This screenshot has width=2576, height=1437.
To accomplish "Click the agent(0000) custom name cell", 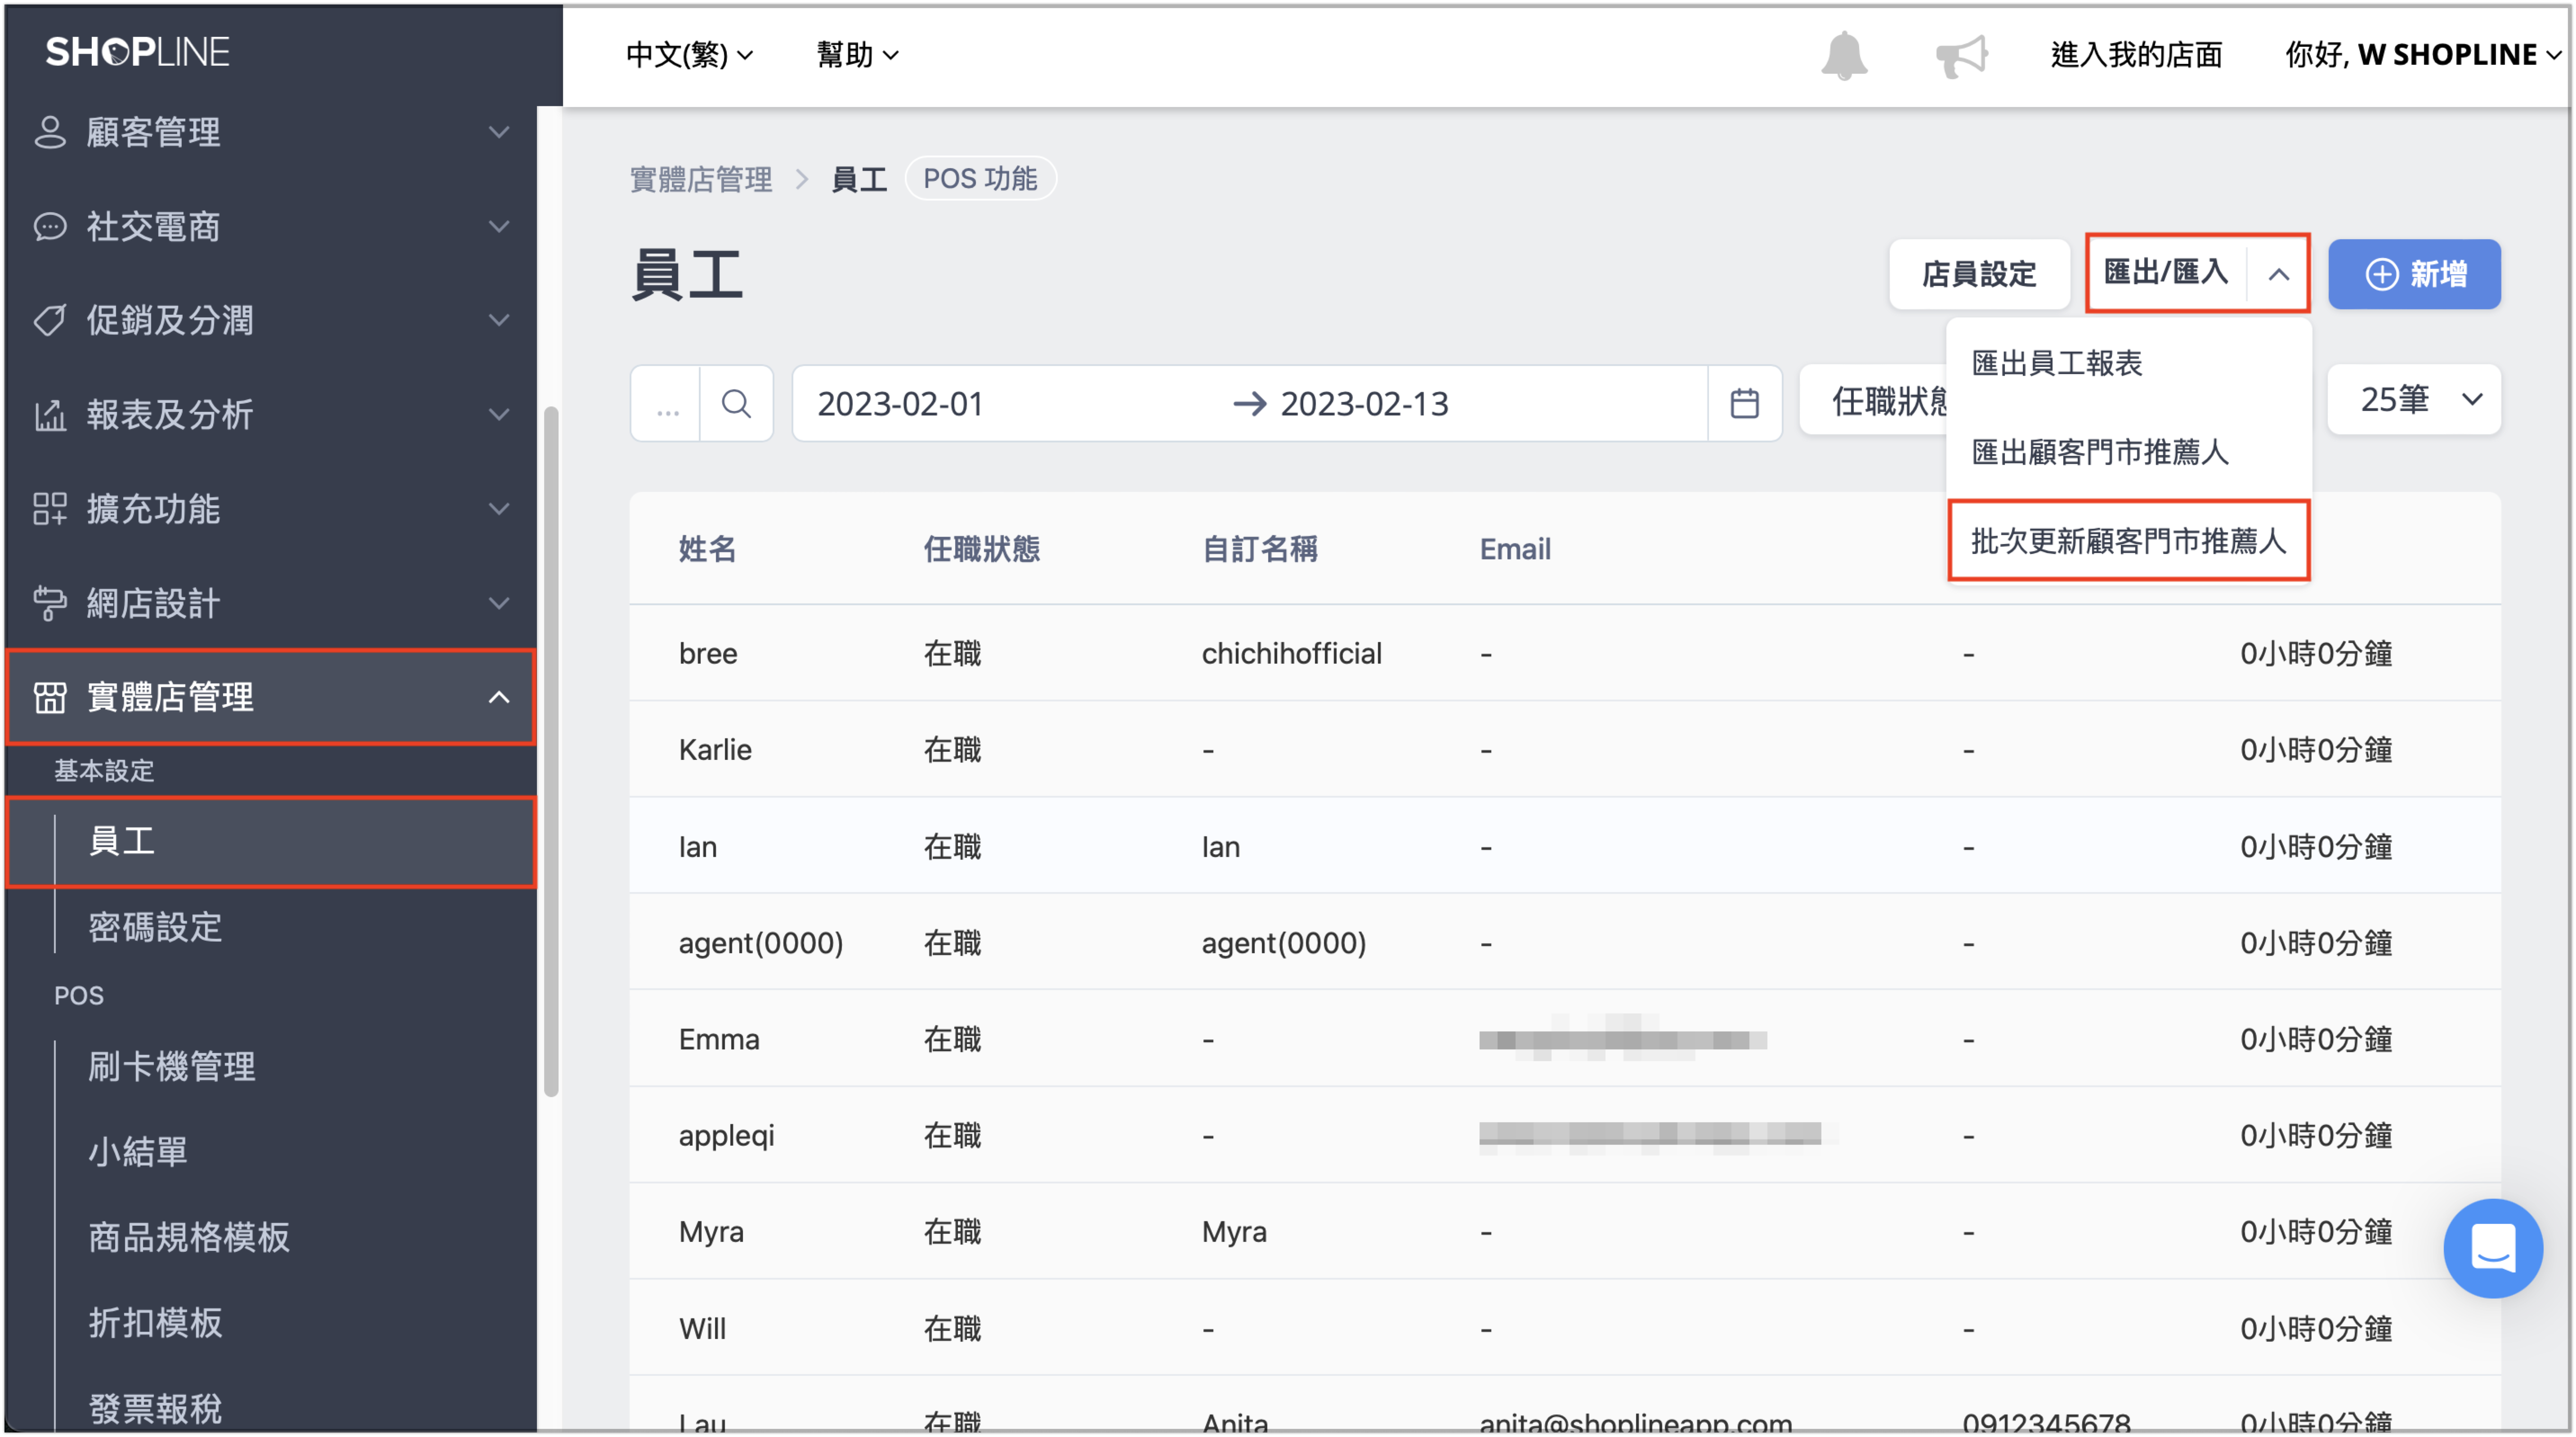I will coord(1283,943).
